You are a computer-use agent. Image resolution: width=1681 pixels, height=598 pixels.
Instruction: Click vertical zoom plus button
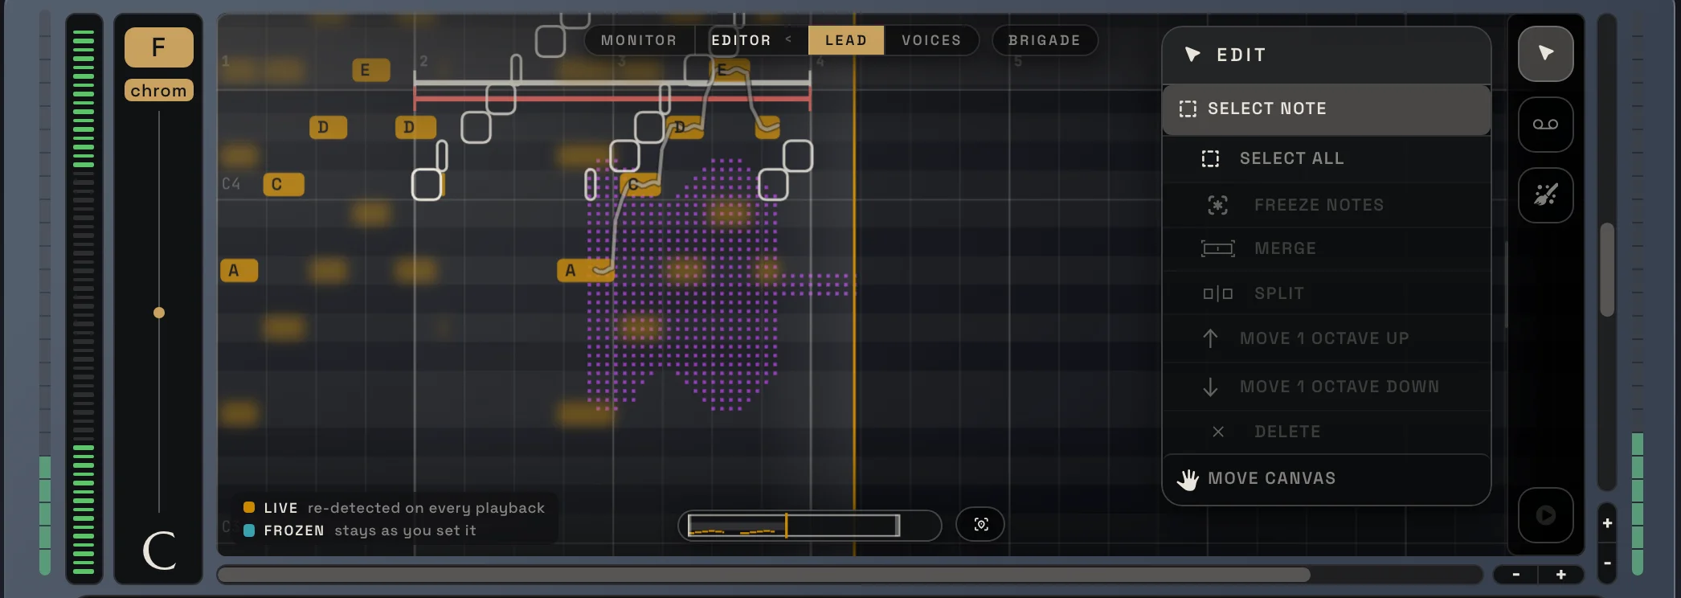pos(1607,523)
